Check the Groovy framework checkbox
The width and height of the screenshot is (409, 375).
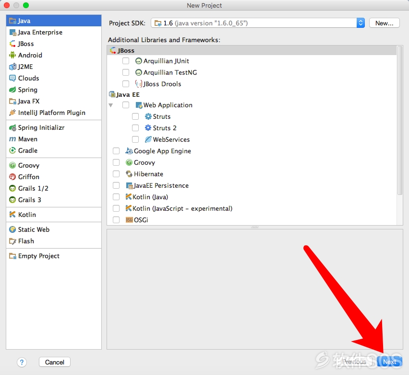pos(116,162)
